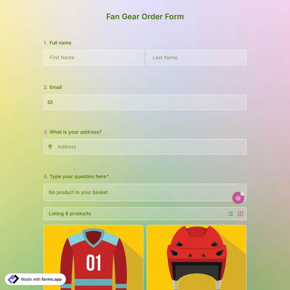Click the 'Full name' question label
The image size is (290, 290).
pos(60,43)
